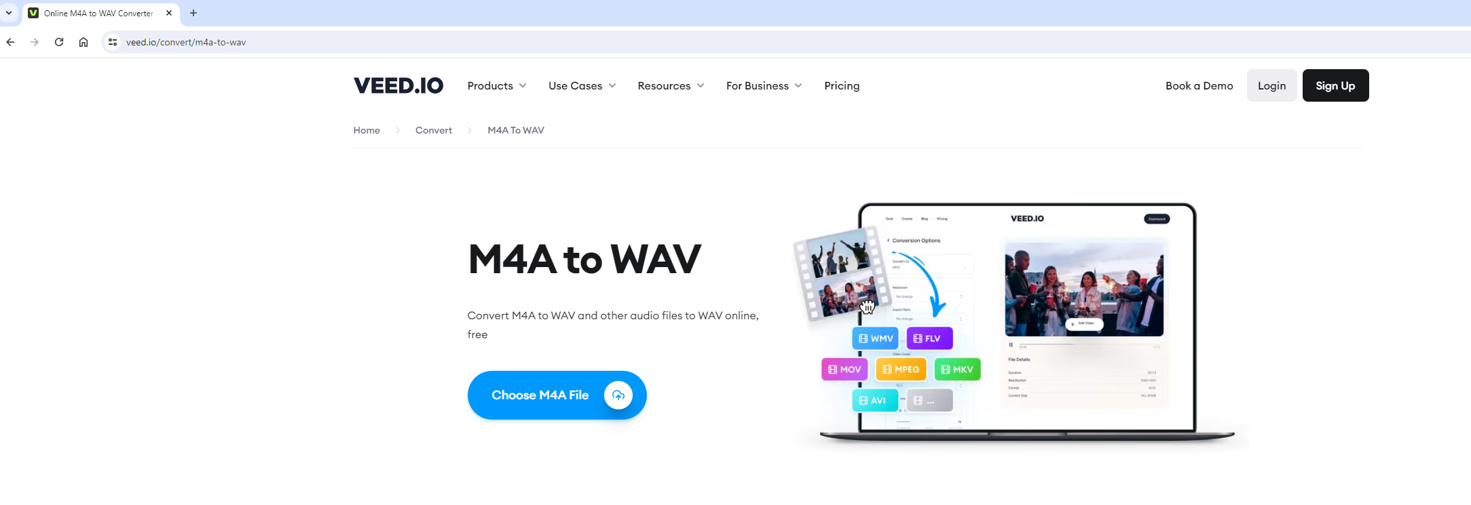Click the site information icon in address bar
The width and height of the screenshot is (1471, 505).
113,42
